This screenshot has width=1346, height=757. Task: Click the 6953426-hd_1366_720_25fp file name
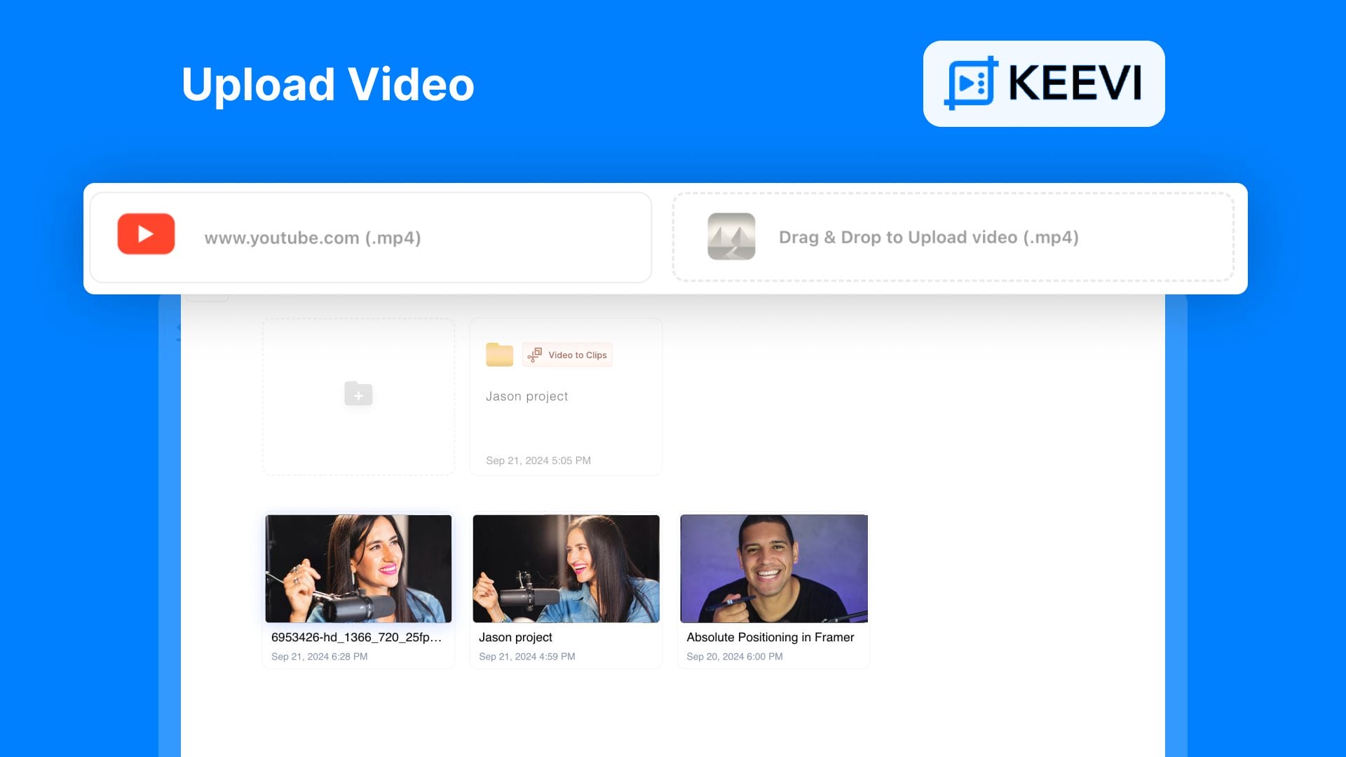[x=356, y=637]
